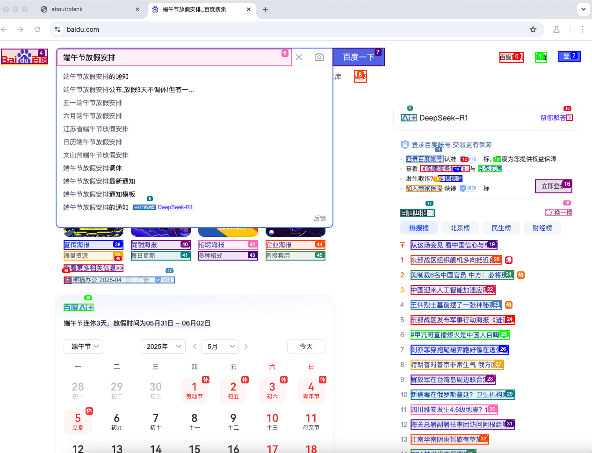The width and height of the screenshot is (592, 453).
Task: Click the 百度AI+ logo above holiday summary
Action: coord(79,307)
